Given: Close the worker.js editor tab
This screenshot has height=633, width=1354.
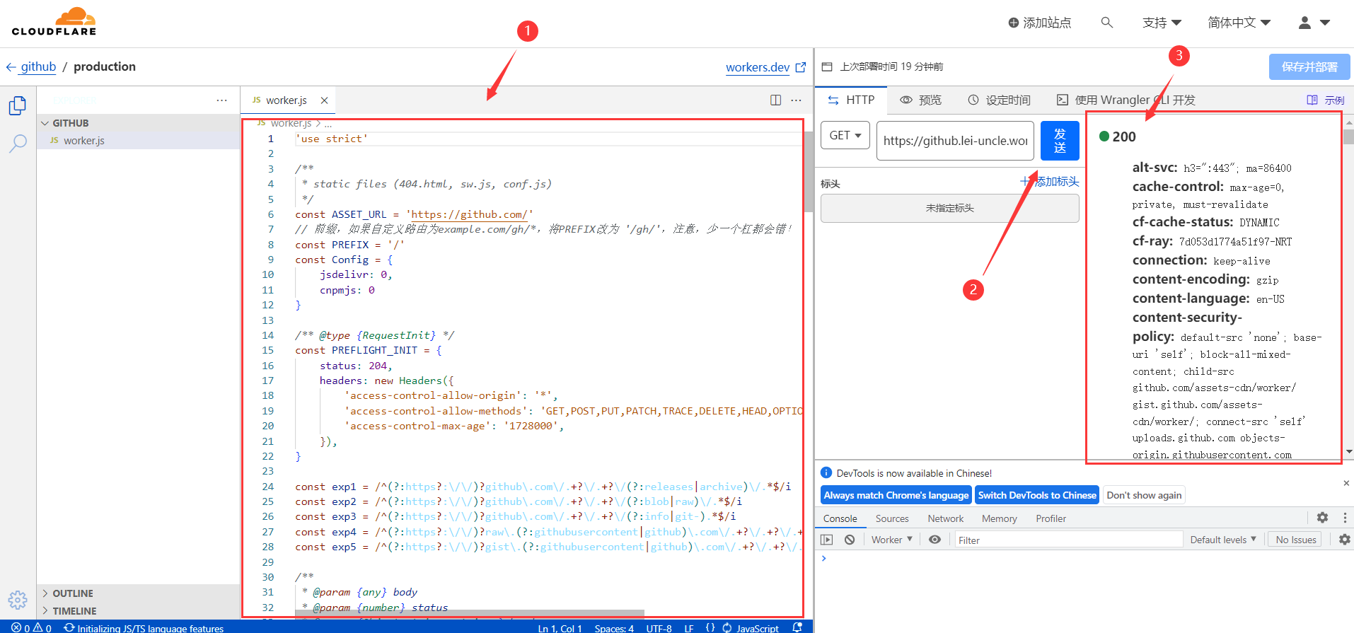Looking at the screenshot, I should click(324, 100).
